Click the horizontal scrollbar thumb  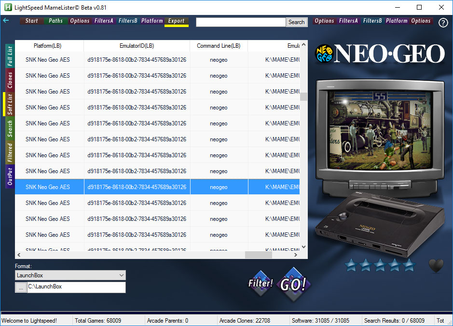(259, 255)
